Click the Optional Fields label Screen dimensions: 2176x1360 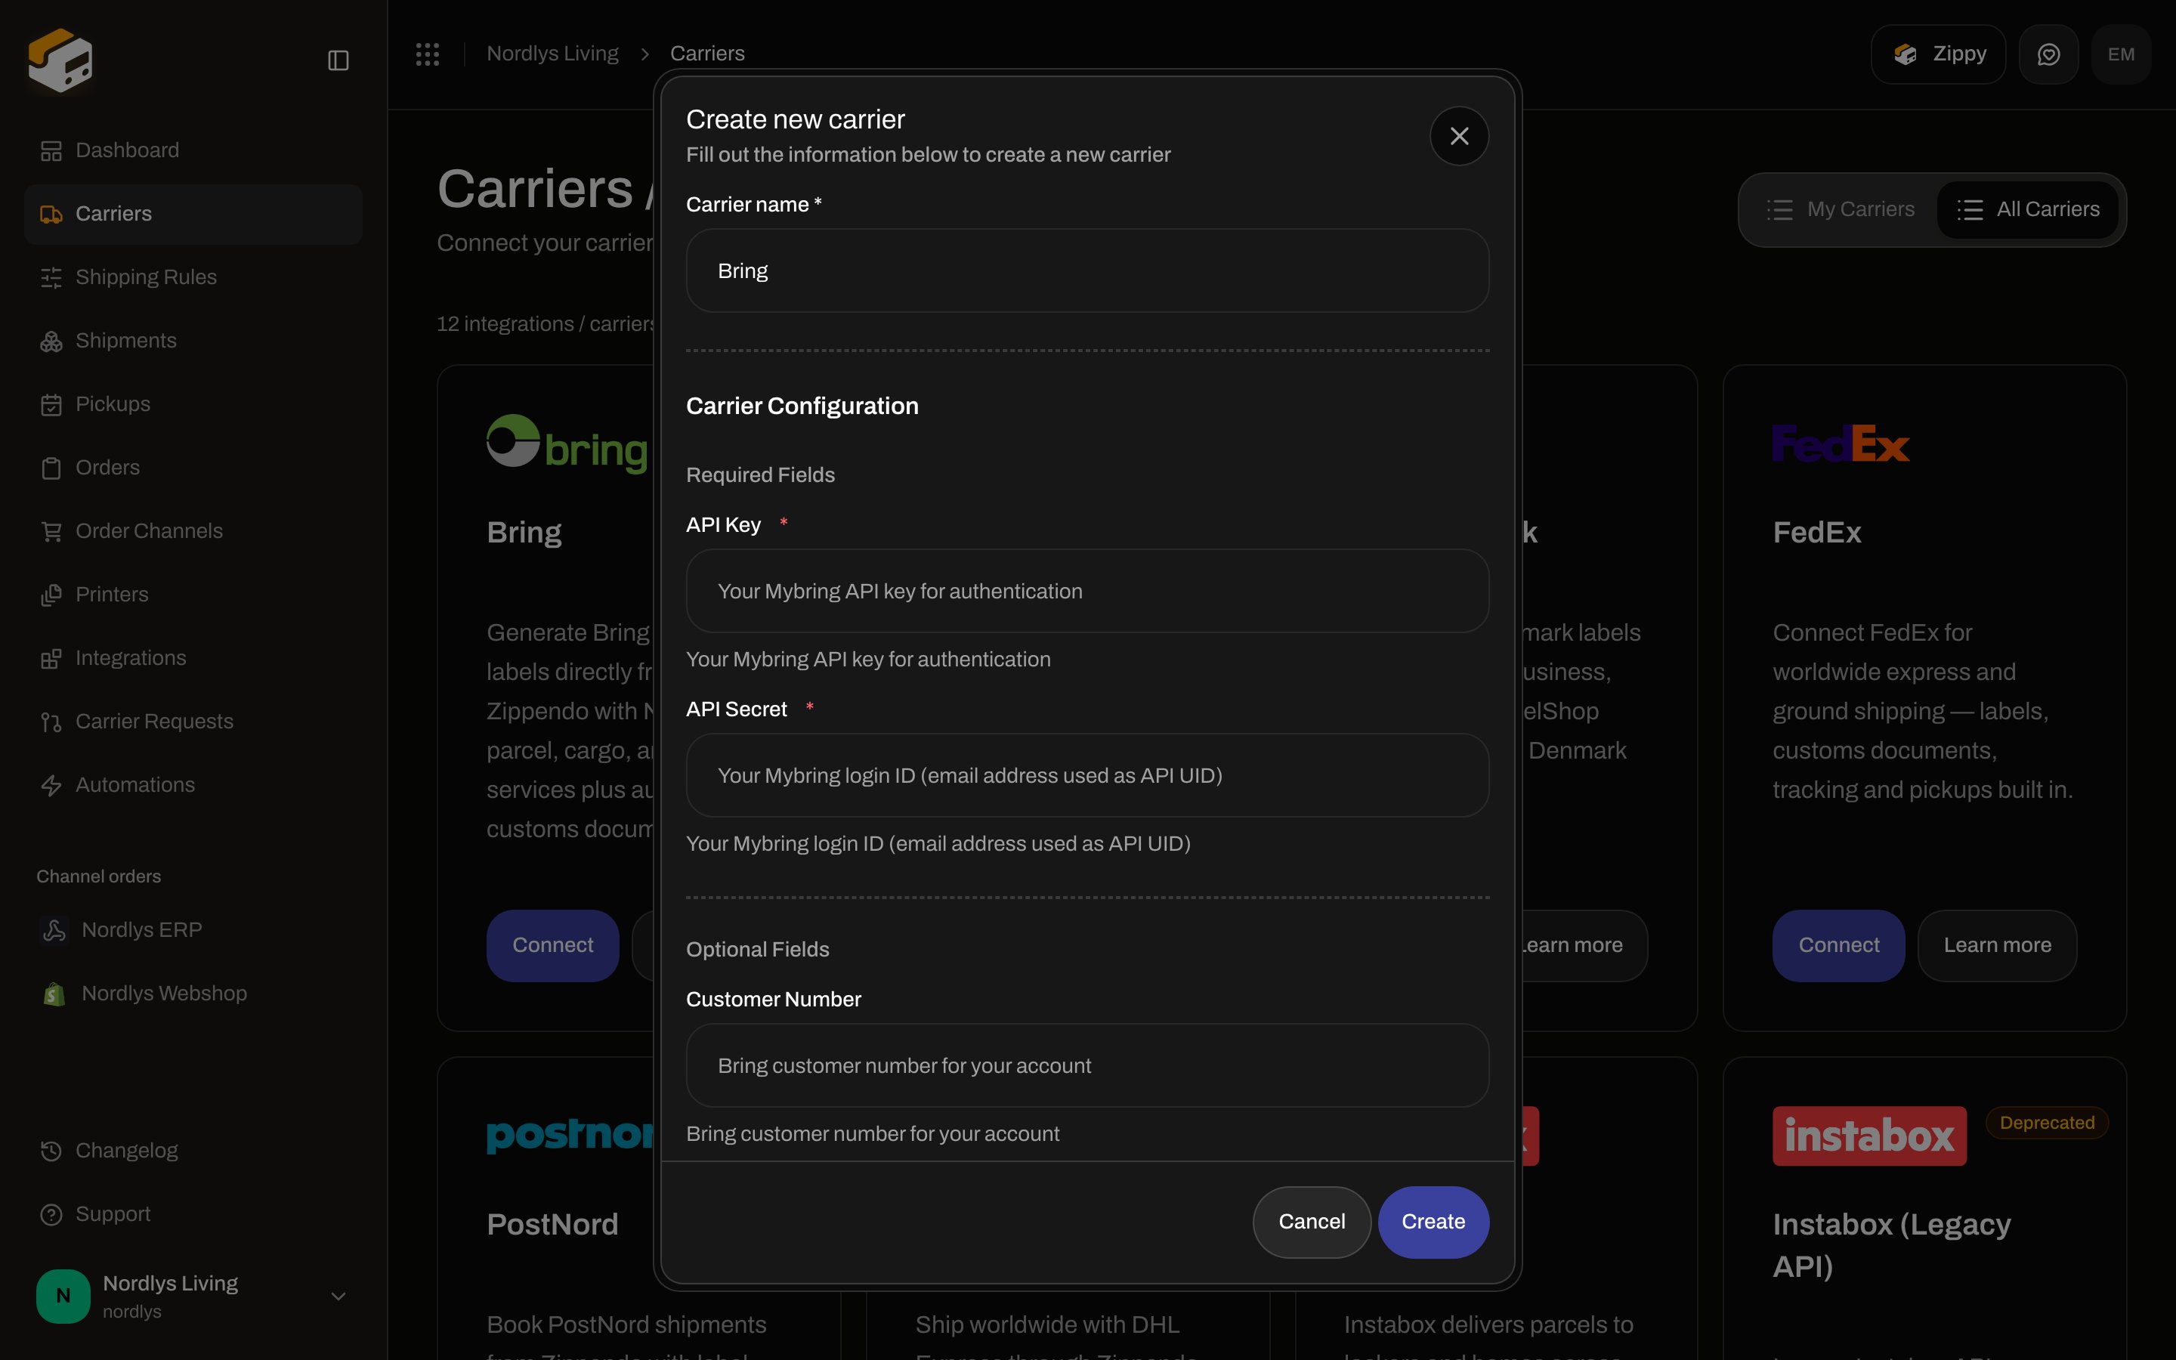[757, 950]
